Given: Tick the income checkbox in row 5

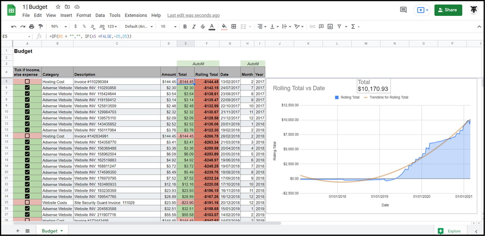Looking at the screenshot, I should click(27, 81).
